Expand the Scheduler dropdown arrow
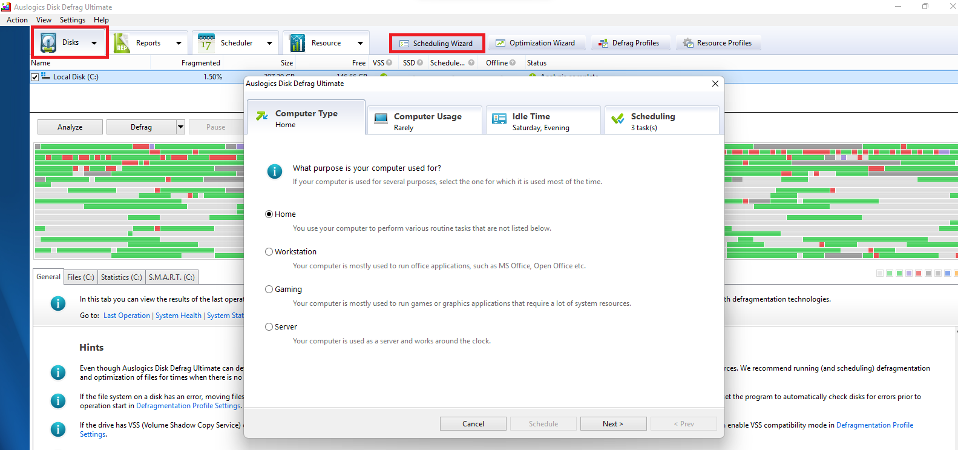 click(269, 43)
